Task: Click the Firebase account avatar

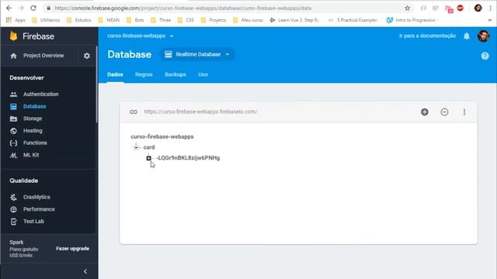Action: pyautogui.click(x=483, y=36)
